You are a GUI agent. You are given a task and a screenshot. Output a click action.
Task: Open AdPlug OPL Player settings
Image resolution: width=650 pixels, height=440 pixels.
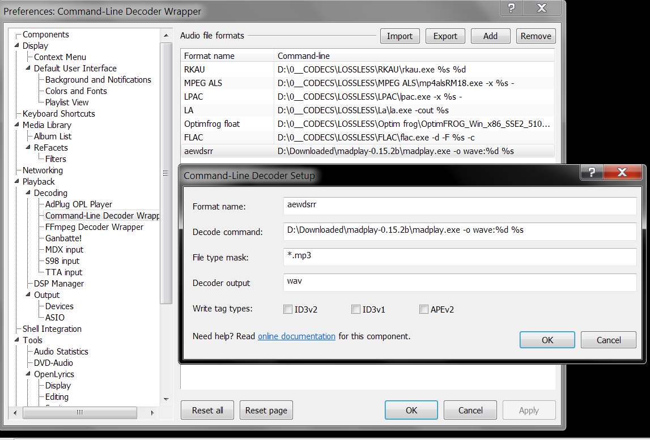pos(79,204)
